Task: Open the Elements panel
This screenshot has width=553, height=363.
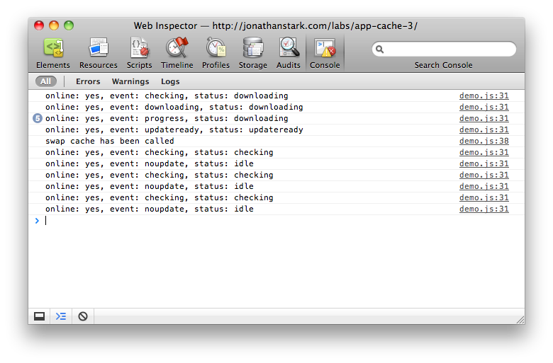Action: pyautogui.click(x=53, y=53)
